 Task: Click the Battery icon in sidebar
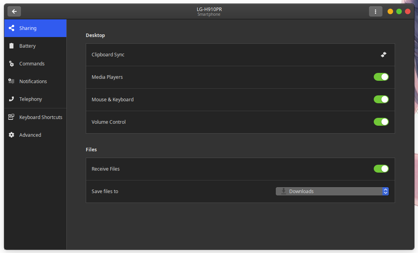pyautogui.click(x=11, y=46)
